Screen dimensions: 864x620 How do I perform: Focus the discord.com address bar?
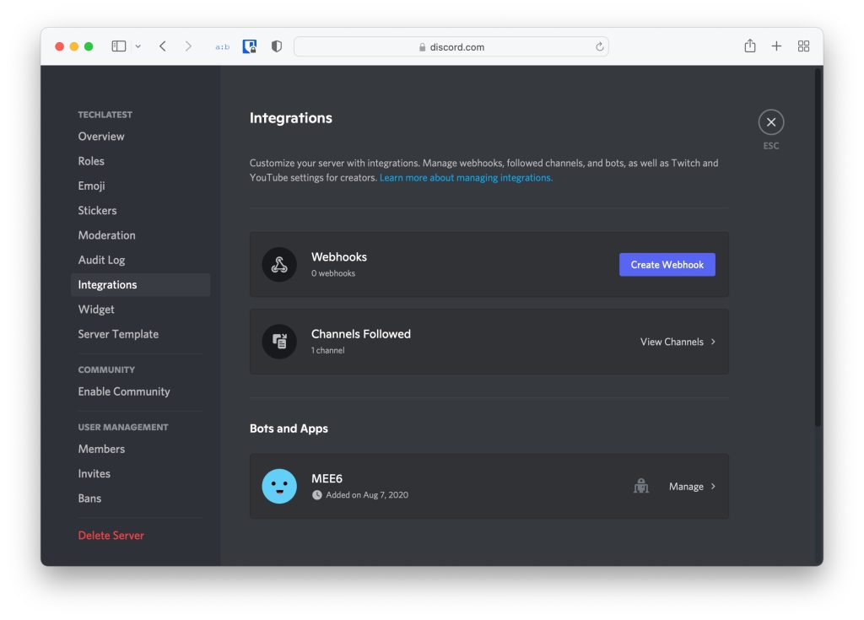coord(451,47)
